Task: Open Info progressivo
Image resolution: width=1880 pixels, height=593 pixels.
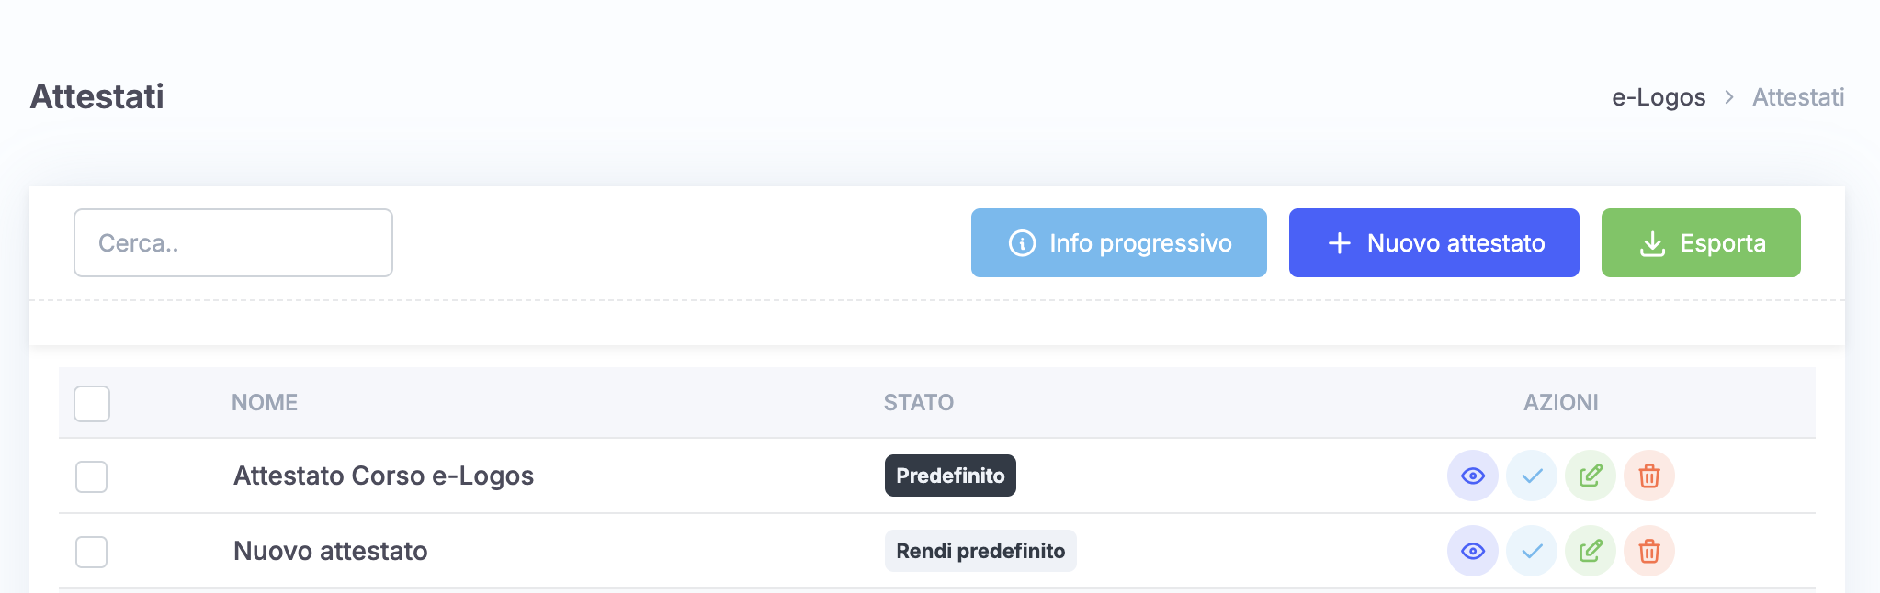Action: (1118, 242)
